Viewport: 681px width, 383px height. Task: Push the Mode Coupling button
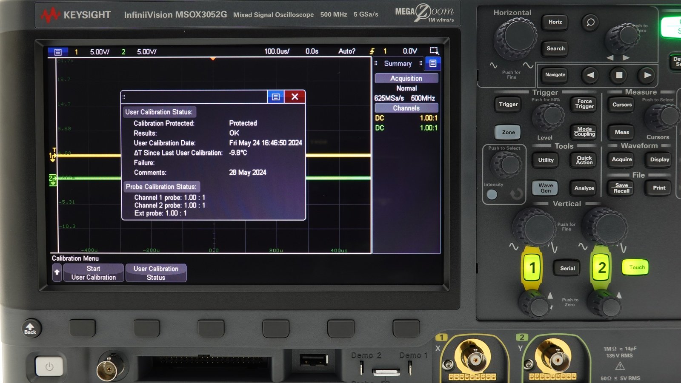(584, 132)
